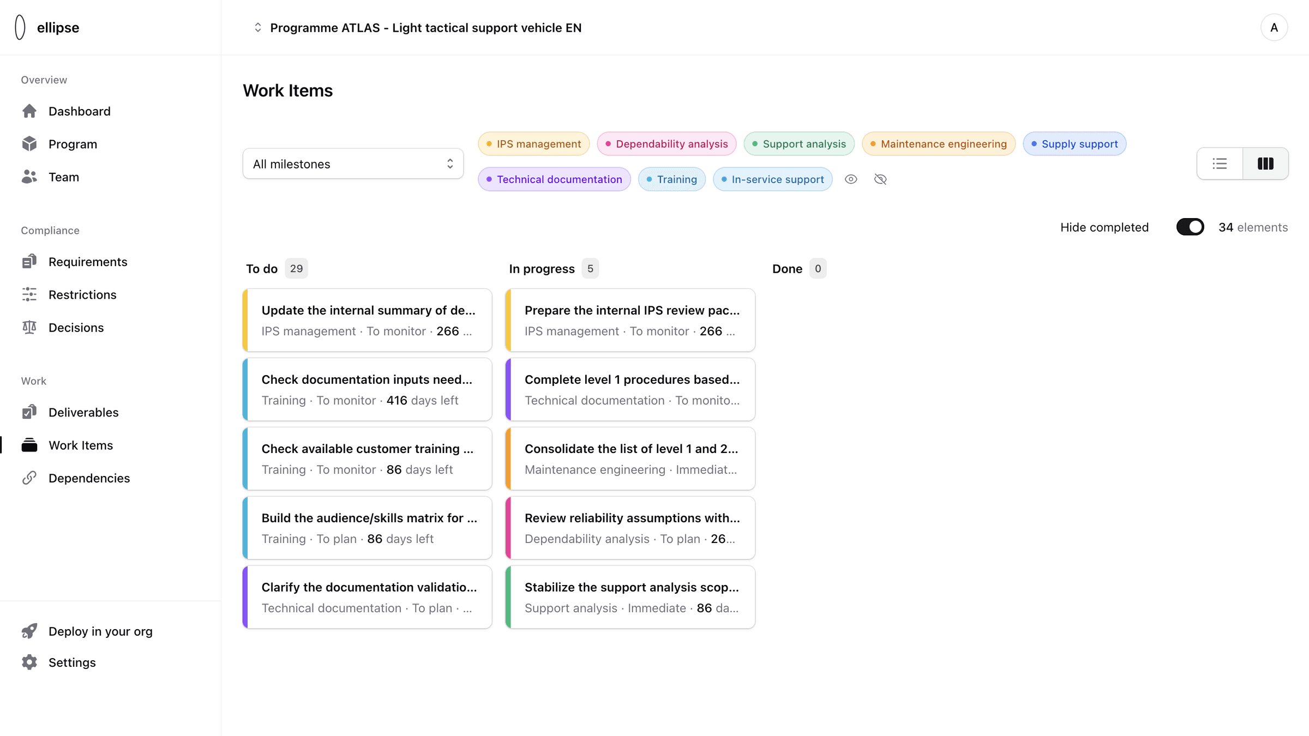Toggle the Support analysis filter chip

799,144
